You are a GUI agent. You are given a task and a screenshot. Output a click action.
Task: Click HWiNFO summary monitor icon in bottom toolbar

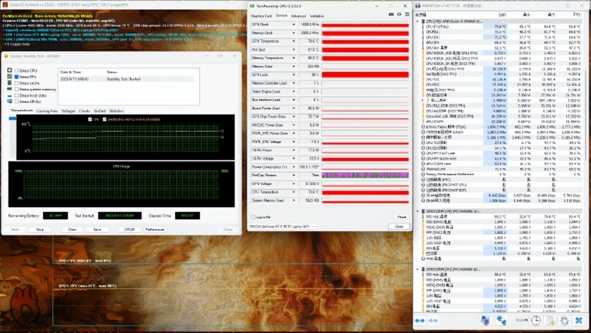[x=485, y=321]
